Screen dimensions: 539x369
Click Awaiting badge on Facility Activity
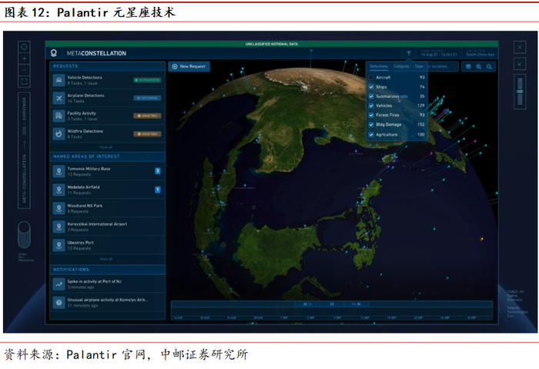[148, 116]
